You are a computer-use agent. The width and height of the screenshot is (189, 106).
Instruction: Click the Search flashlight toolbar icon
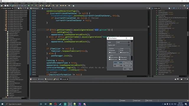click(x=49, y=6)
